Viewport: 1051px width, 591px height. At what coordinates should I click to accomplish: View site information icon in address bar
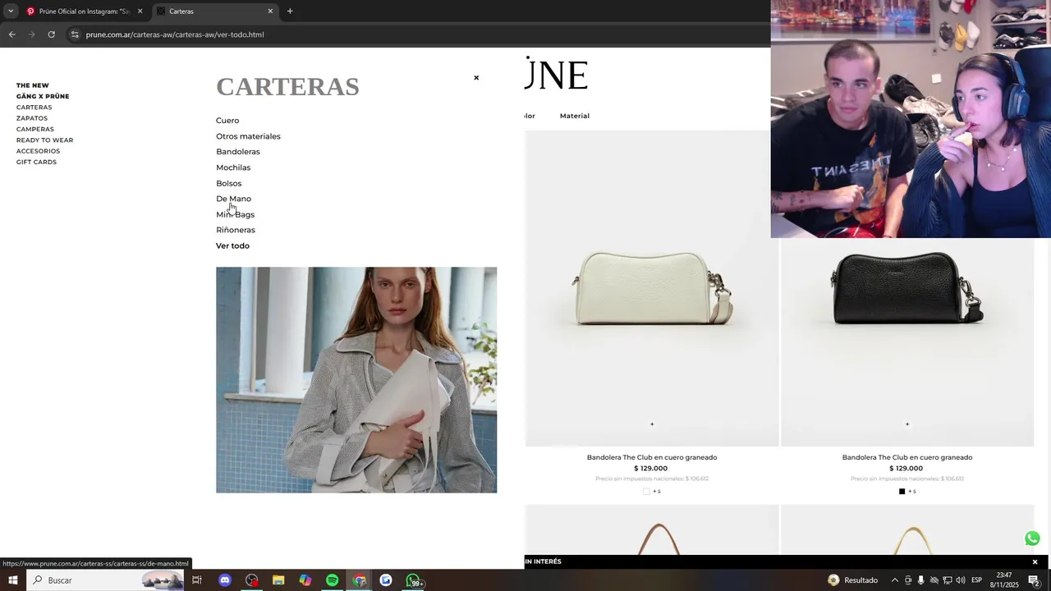click(75, 34)
